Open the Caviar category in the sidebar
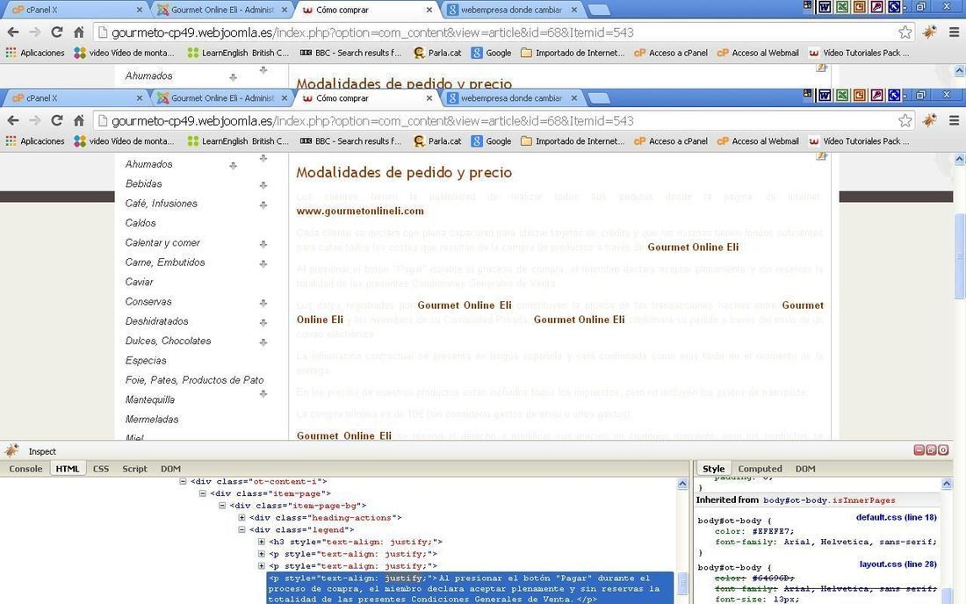The image size is (966, 604). (x=140, y=282)
